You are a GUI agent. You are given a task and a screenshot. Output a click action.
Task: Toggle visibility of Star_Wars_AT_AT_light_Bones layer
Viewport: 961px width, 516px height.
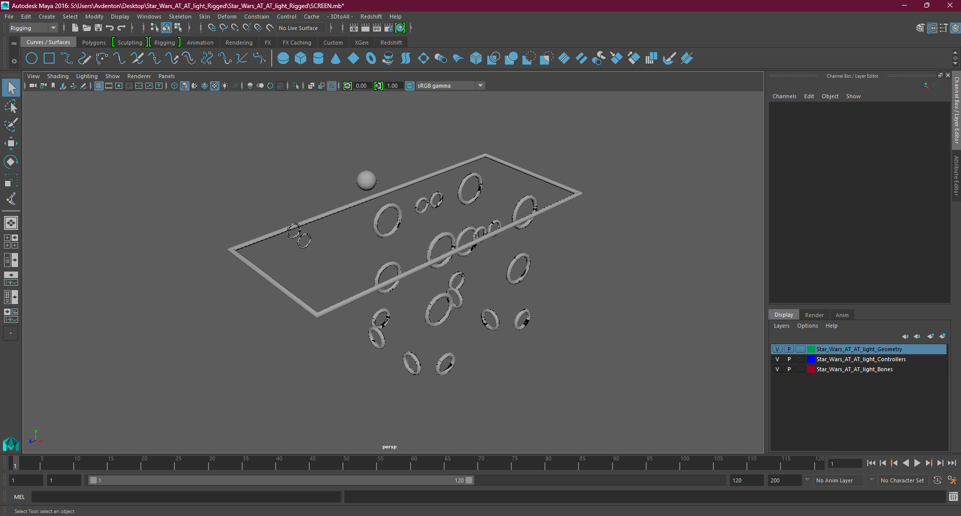[x=778, y=369]
